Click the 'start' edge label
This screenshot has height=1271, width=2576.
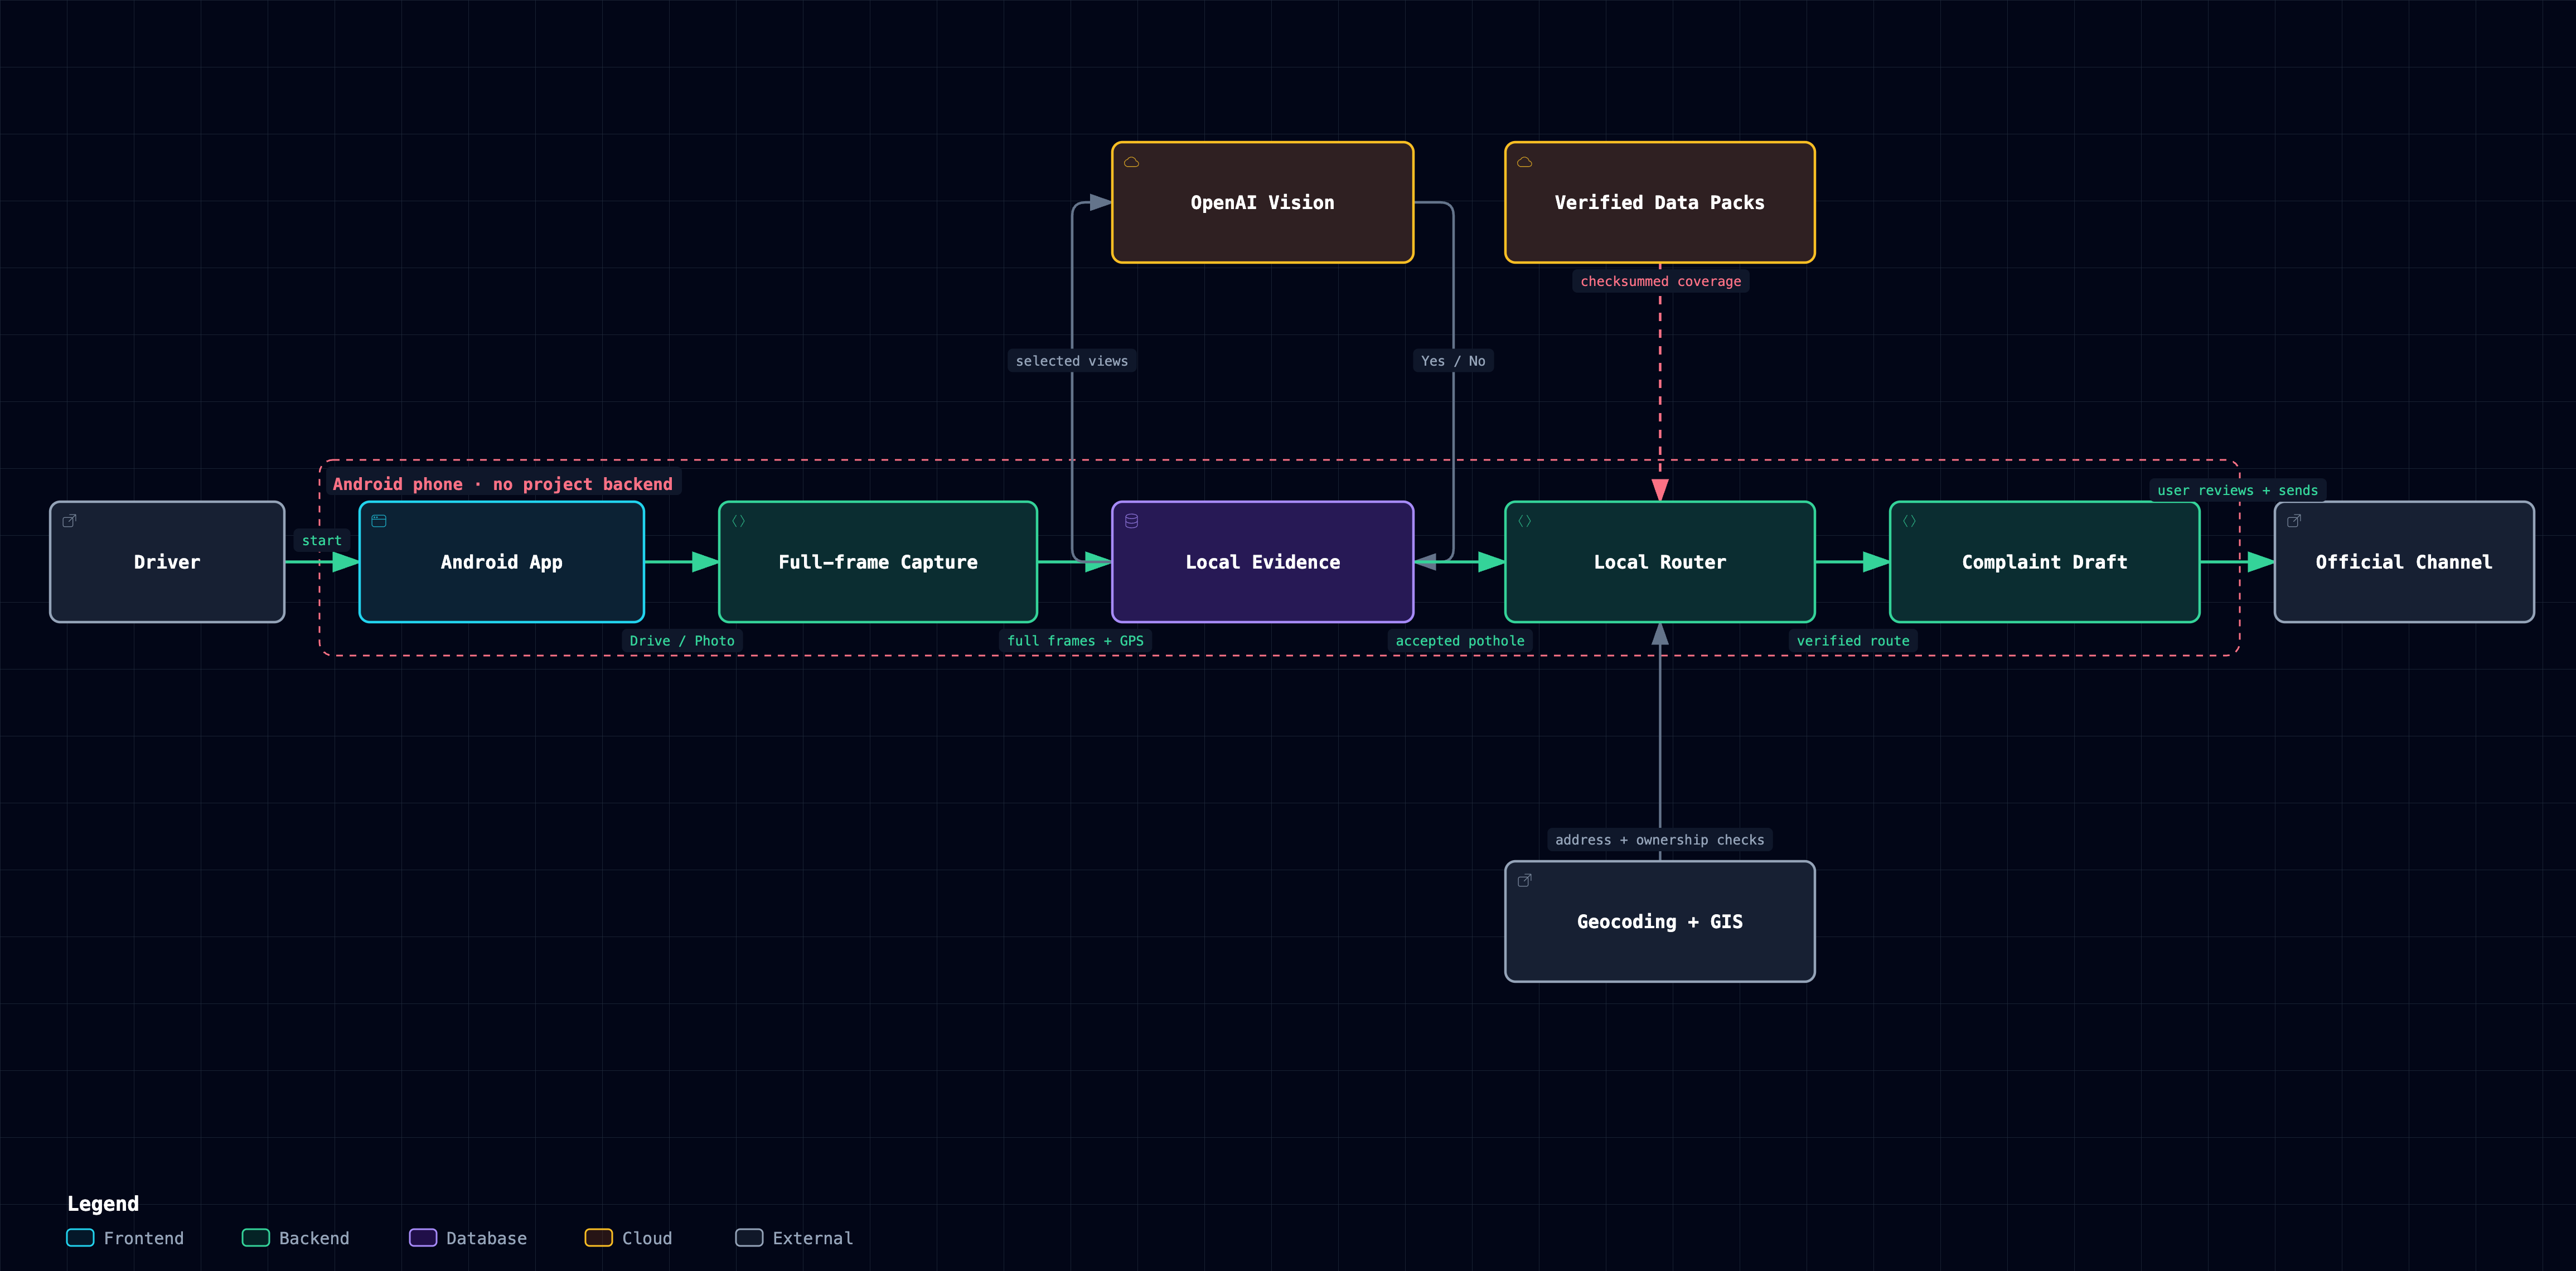(x=322, y=541)
